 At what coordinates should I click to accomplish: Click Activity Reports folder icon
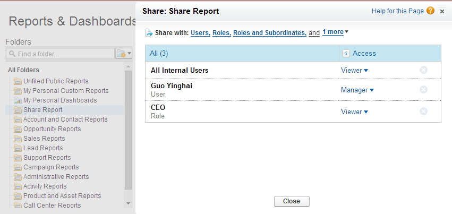[18, 186]
